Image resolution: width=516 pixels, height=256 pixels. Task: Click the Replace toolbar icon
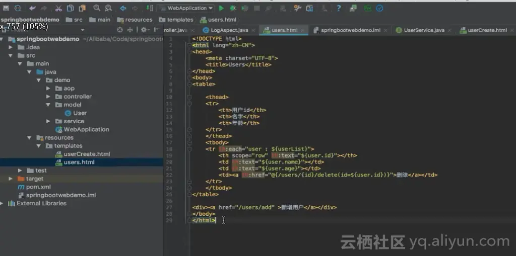tap(108, 8)
